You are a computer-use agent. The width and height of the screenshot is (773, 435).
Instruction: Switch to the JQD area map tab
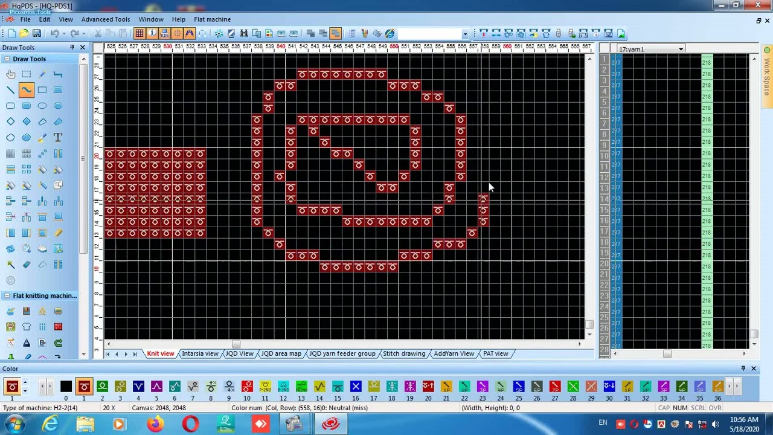pyautogui.click(x=281, y=353)
